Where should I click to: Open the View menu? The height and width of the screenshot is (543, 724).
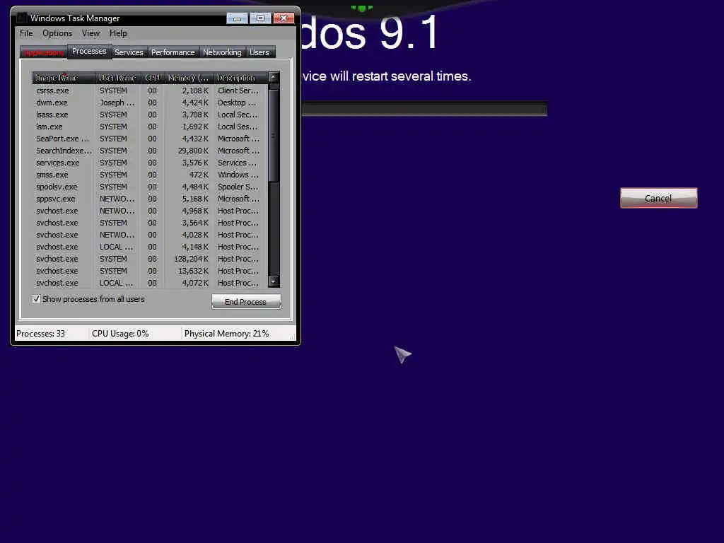(90, 33)
